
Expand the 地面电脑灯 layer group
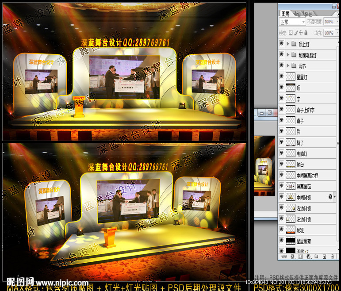point(288,55)
